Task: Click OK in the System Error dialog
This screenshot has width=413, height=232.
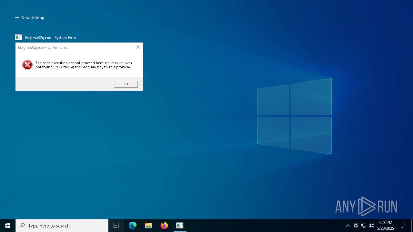Action: tap(126, 84)
